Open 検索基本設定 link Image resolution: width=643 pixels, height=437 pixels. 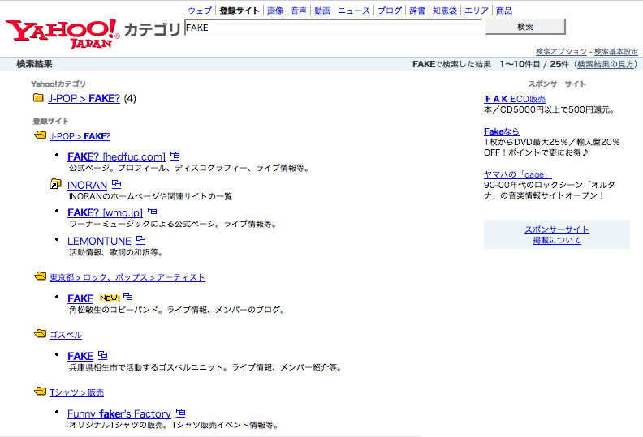point(616,52)
